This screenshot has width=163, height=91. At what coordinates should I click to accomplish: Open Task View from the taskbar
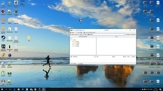(x=10, y=89)
